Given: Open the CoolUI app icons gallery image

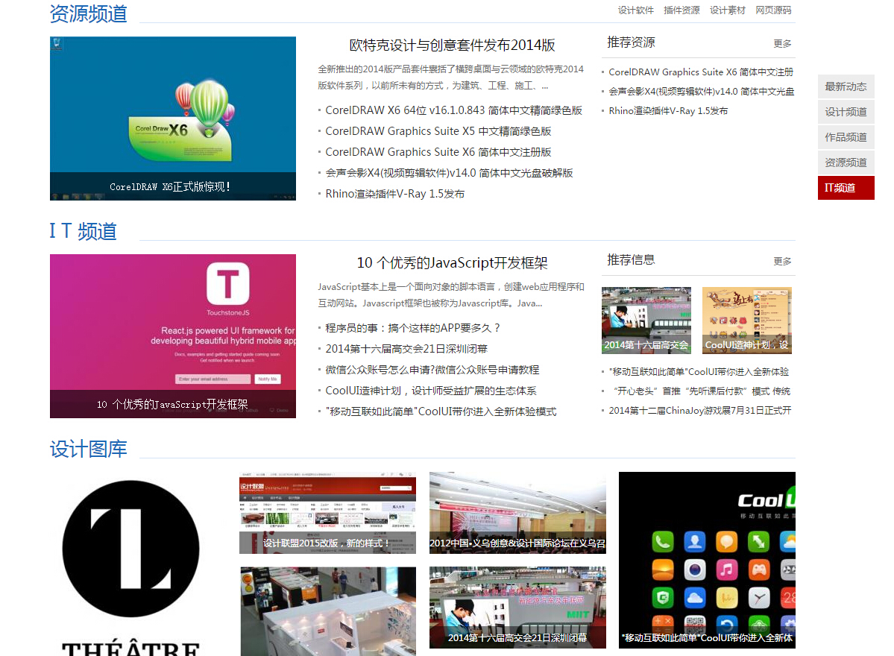Looking at the screenshot, I should 707,561.
